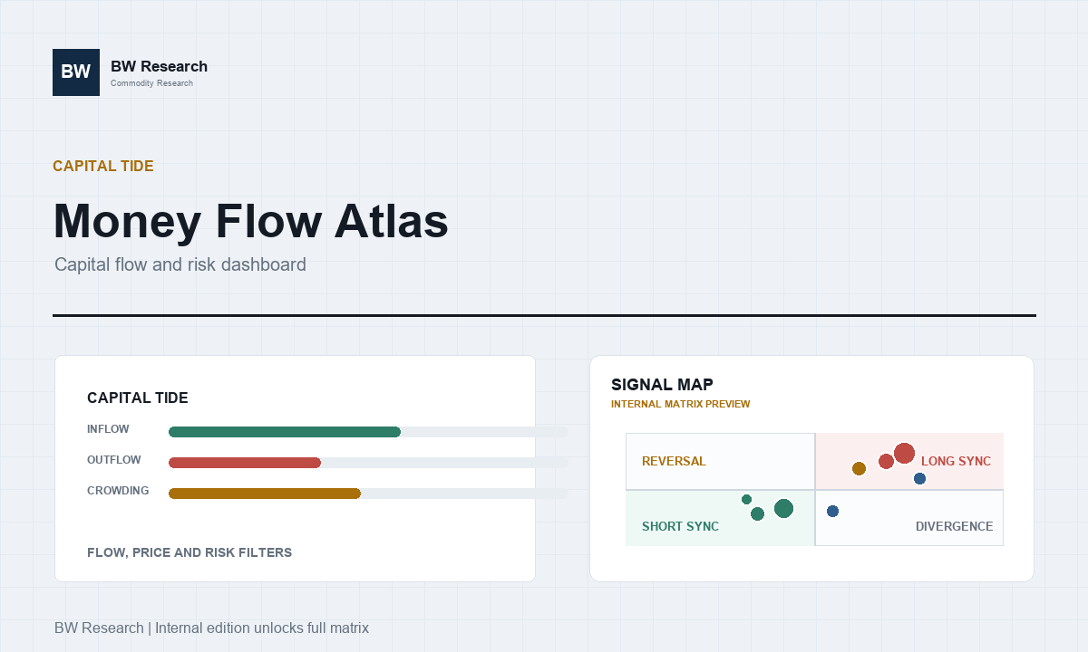
Task: Select the Reversal quadrant label
Action: (x=674, y=461)
